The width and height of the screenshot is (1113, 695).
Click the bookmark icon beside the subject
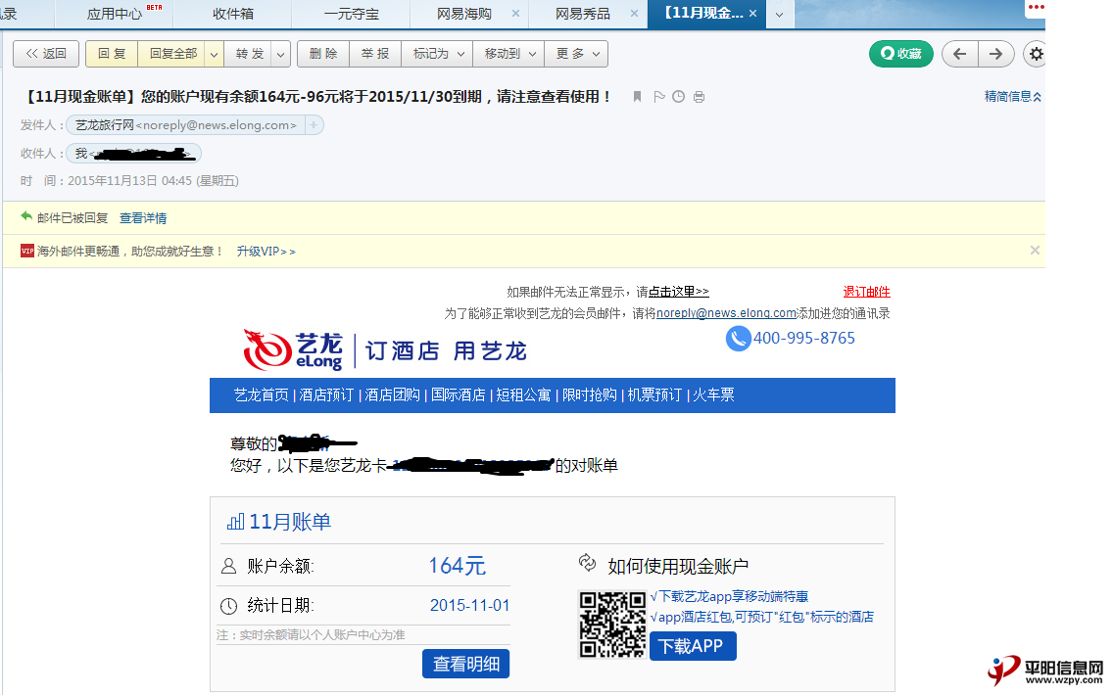pos(638,97)
